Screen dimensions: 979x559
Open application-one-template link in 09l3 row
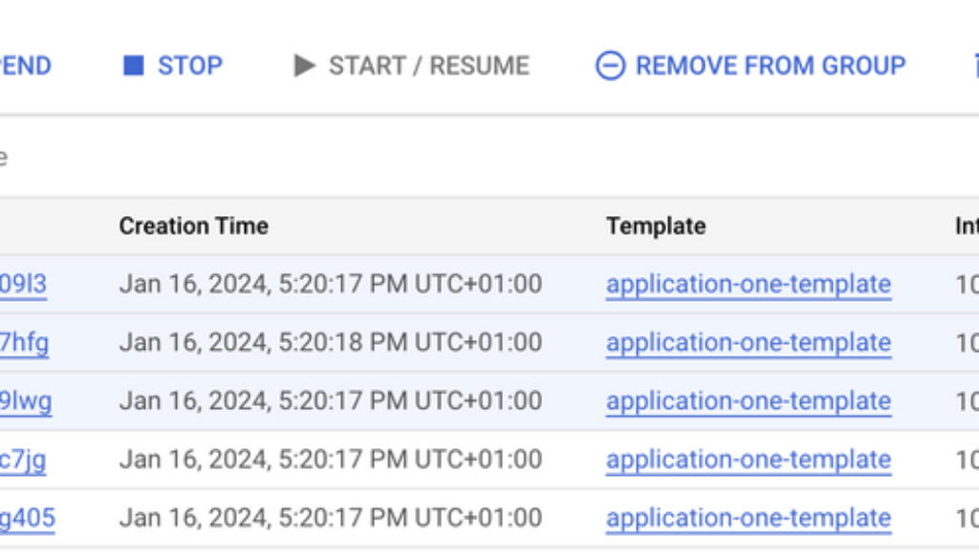[748, 285]
